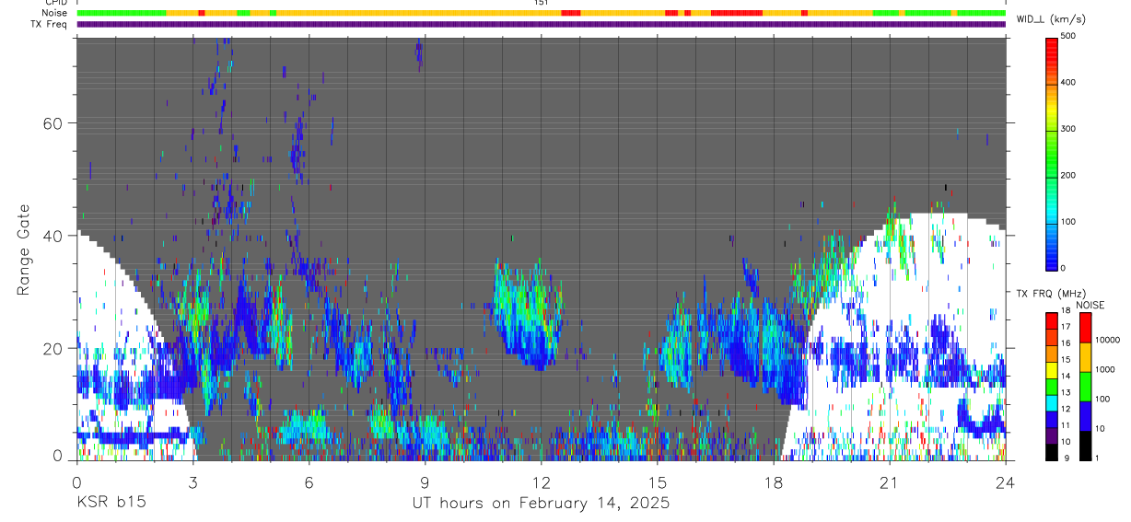Click the 'Noise' row label at top
Image resolution: width=1131 pixels, height=522 pixels.
[56, 13]
